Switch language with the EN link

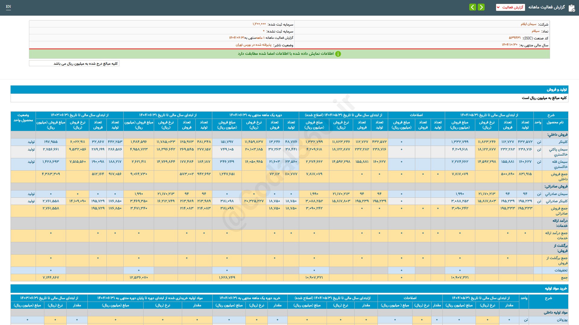pyautogui.click(x=8, y=7)
